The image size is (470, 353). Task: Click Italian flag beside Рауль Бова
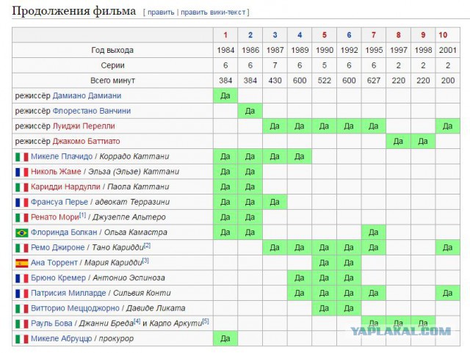pyautogui.click(x=22, y=324)
